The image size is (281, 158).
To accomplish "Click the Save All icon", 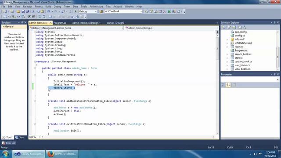I will (x=28, y=11).
